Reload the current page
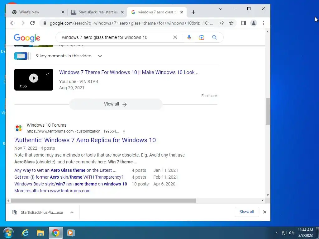The width and height of the screenshot is (319, 239). (x=32, y=23)
